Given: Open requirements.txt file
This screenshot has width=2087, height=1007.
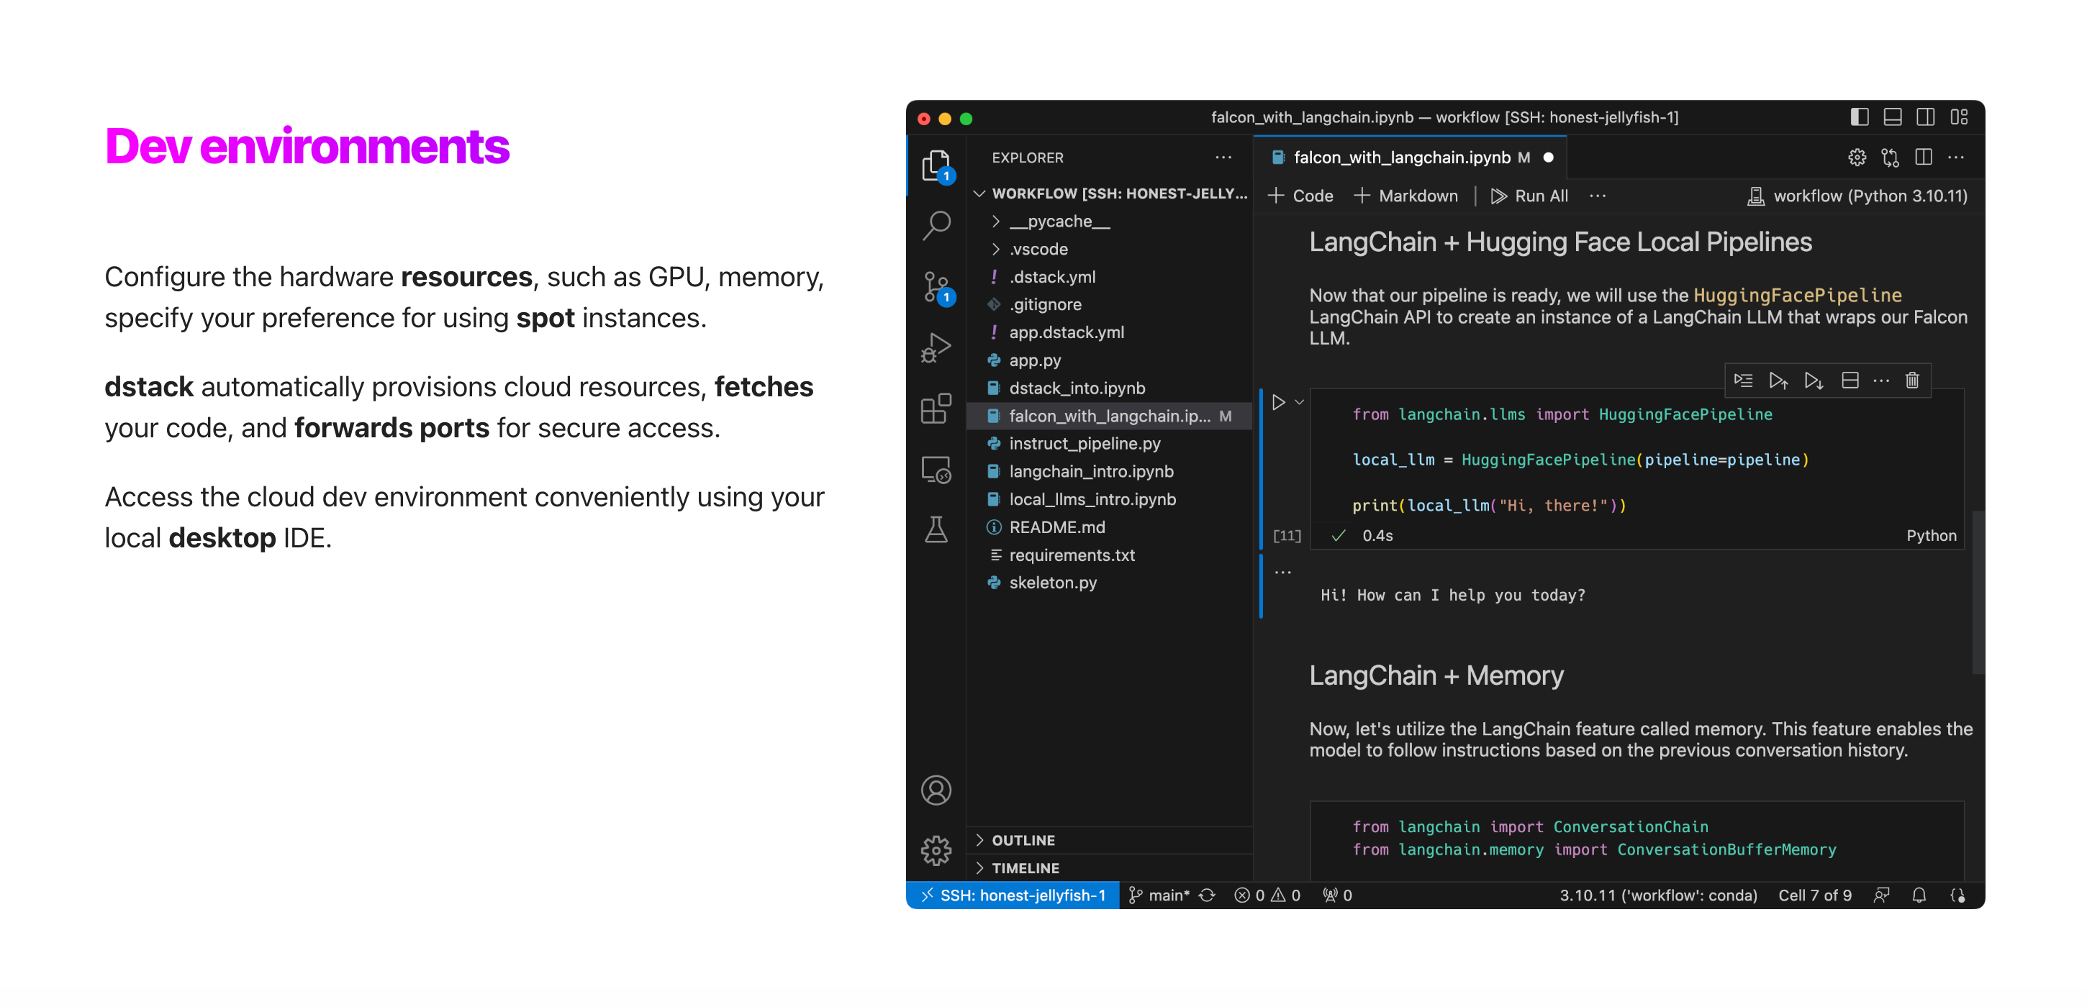Looking at the screenshot, I should (x=1110, y=555).
